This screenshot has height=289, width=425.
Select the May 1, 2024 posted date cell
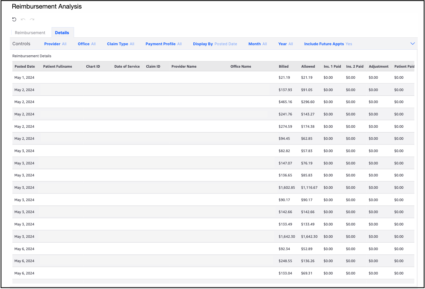click(x=24, y=77)
